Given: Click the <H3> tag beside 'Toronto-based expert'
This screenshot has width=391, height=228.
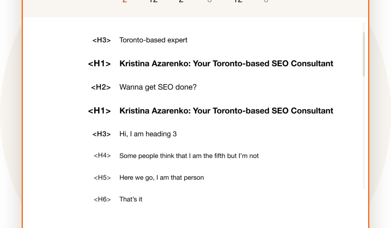Looking at the screenshot, I should 102,40.
